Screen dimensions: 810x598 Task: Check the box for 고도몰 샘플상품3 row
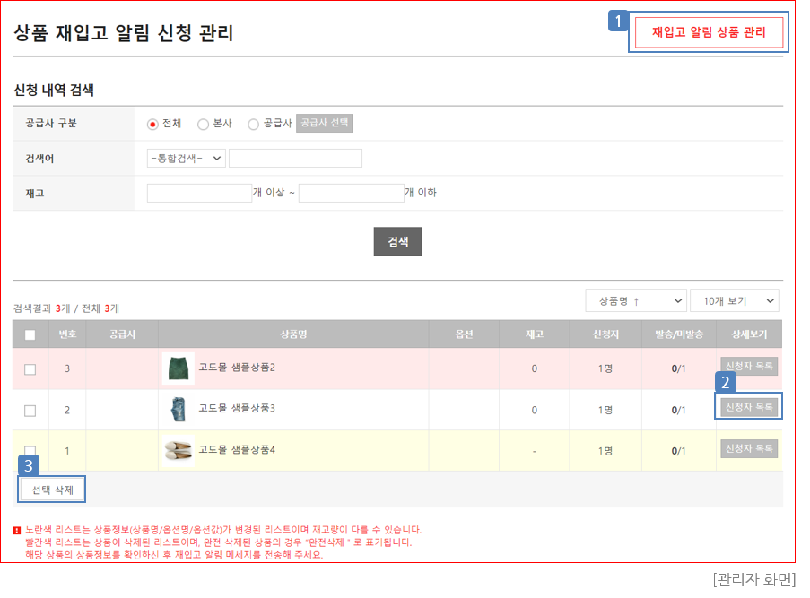[30, 410]
